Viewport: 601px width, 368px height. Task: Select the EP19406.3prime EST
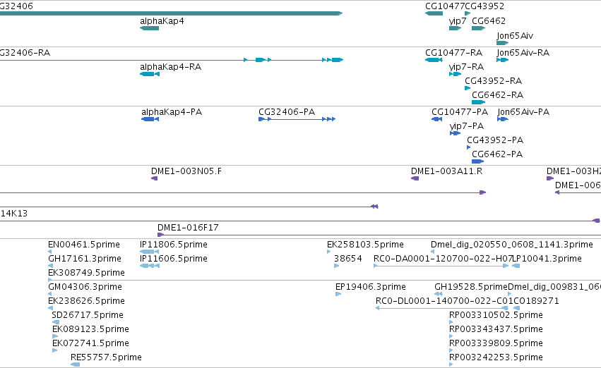coord(338,294)
